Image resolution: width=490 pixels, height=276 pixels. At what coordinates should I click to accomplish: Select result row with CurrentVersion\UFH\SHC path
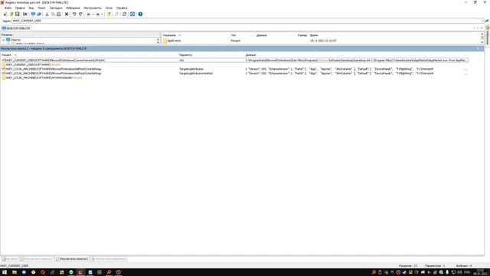point(234,60)
